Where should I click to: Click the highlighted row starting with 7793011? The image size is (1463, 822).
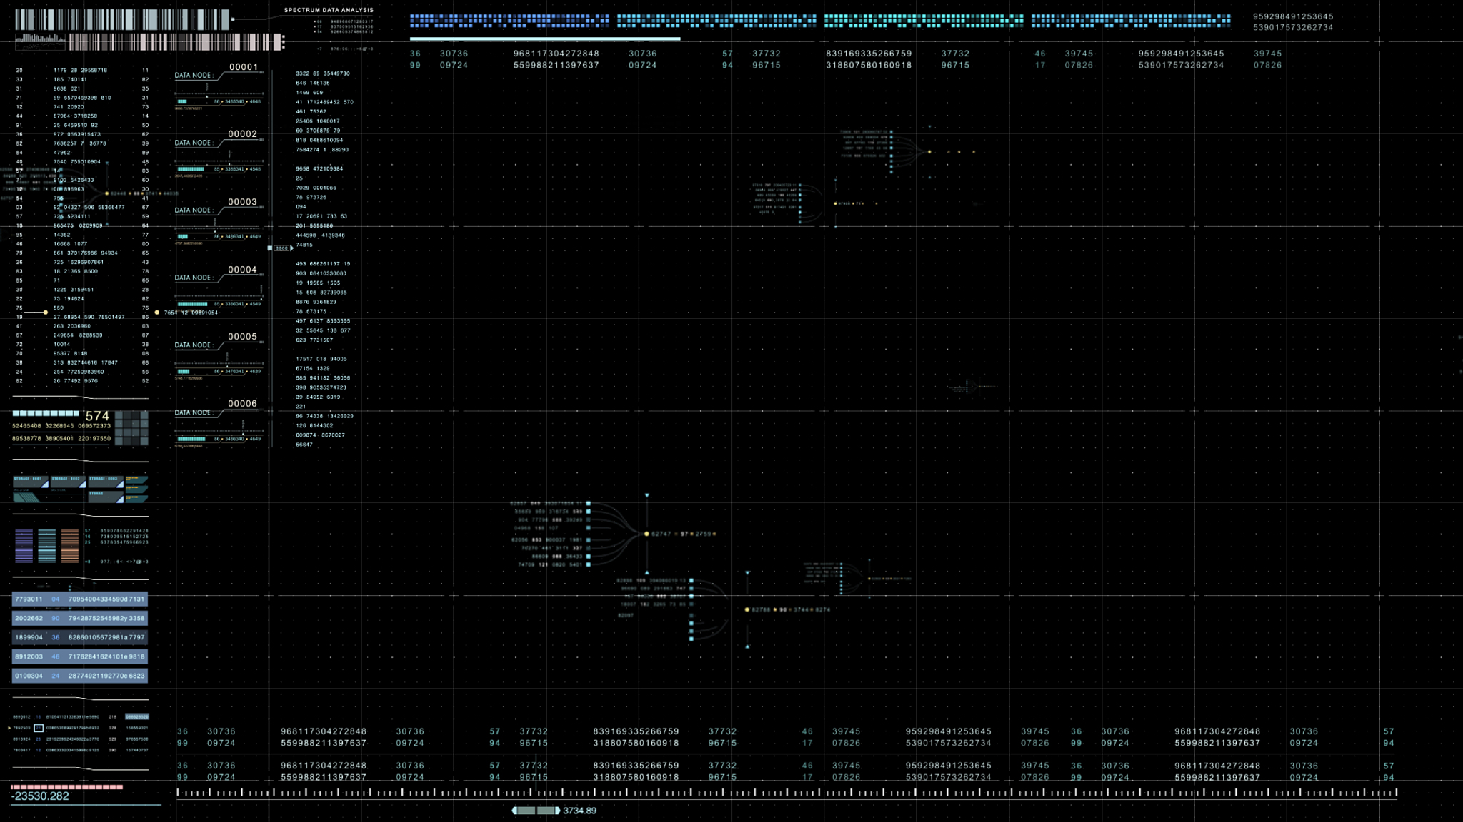(80, 599)
